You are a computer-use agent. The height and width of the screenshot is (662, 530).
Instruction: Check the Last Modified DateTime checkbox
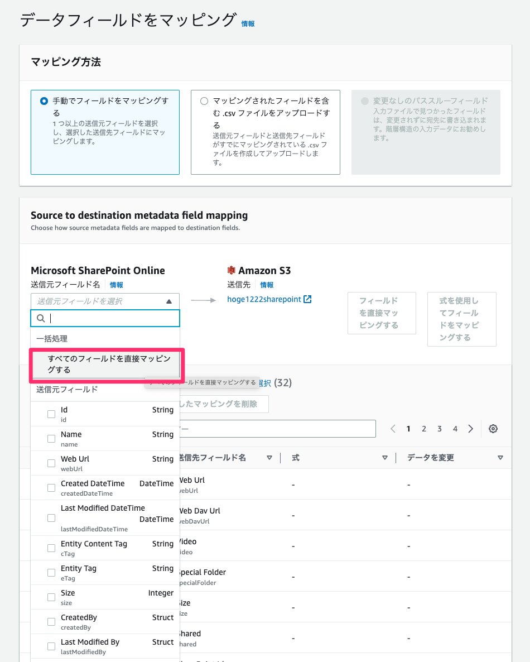(51, 518)
